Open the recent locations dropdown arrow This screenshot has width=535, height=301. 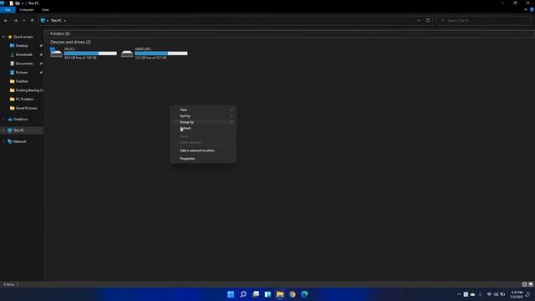point(24,20)
